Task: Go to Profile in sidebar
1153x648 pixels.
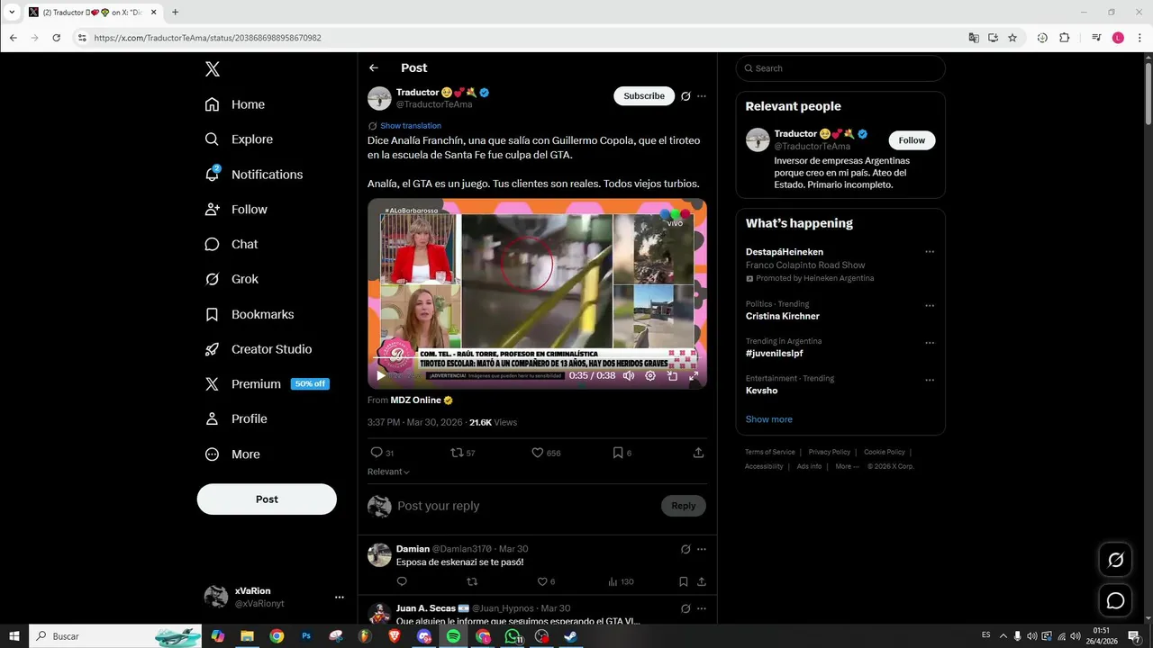Action: (236, 419)
